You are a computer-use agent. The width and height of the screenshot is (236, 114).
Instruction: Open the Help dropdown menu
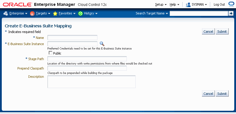click(x=174, y=4)
